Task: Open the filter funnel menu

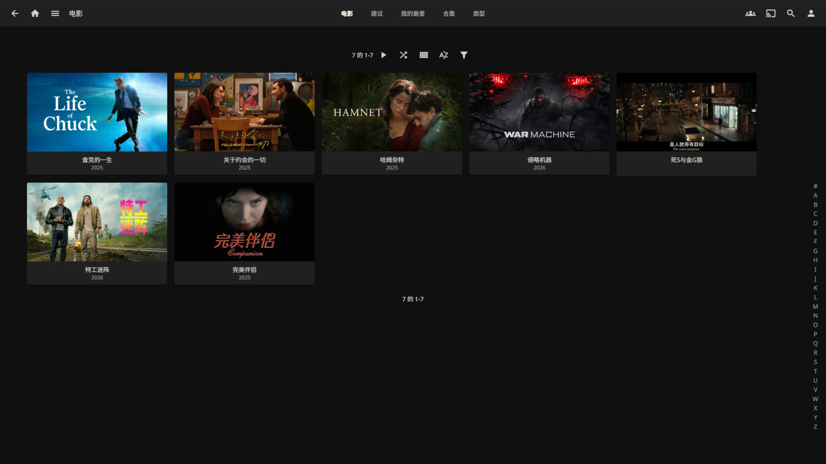Action: pyautogui.click(x=464, y=55)
